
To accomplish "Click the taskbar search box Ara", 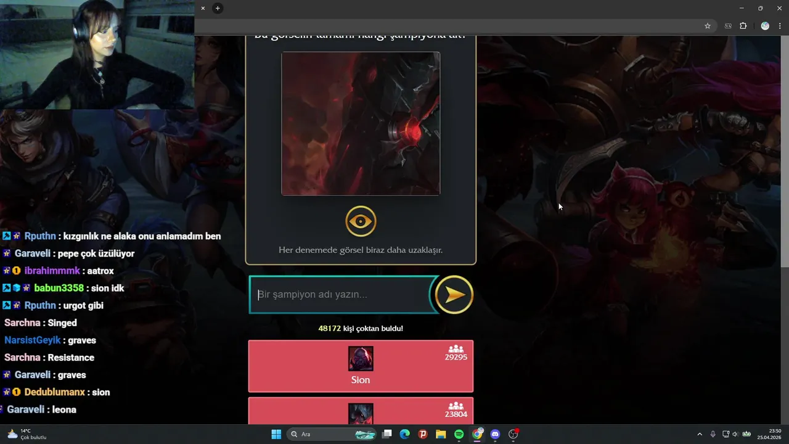I will coord(333,434).
